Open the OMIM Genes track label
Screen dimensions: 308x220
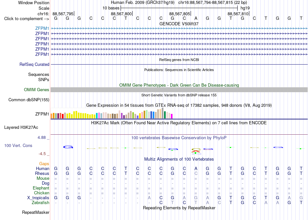click(x=36, y=90)
